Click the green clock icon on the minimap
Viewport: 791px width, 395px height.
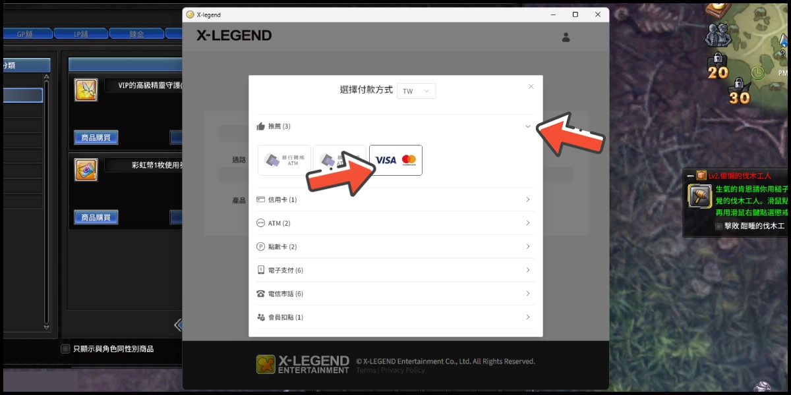pyautogui.click(x=758, y=72)
